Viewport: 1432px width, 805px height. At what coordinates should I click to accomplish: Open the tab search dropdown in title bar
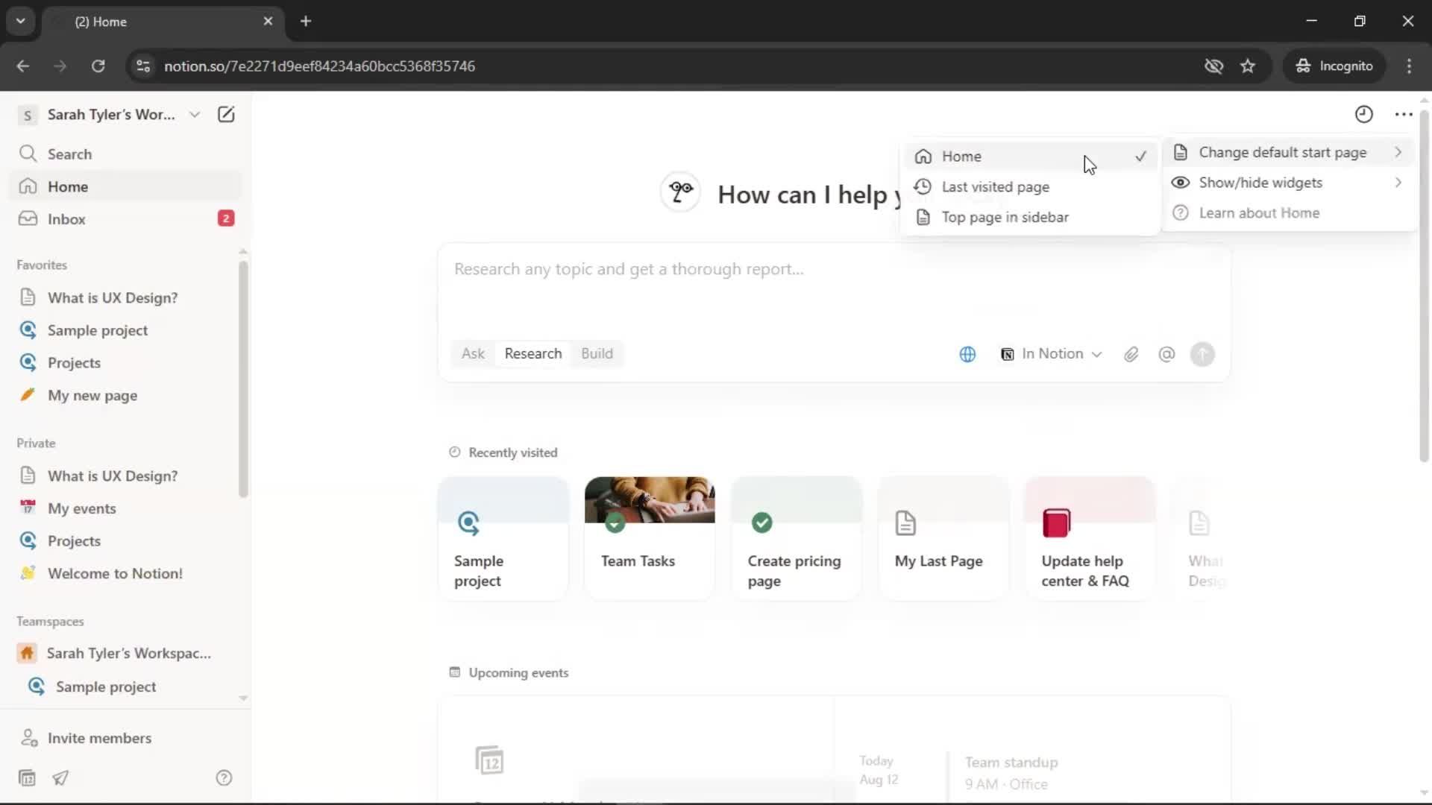click(x=21, y=22)
